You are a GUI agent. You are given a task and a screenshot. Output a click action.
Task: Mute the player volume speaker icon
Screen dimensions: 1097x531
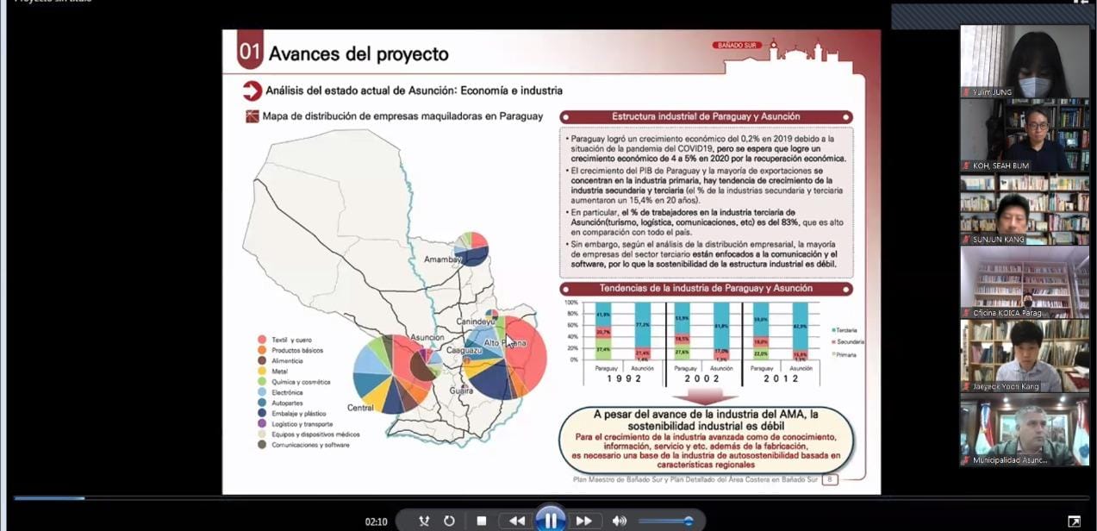click(619, 521)
